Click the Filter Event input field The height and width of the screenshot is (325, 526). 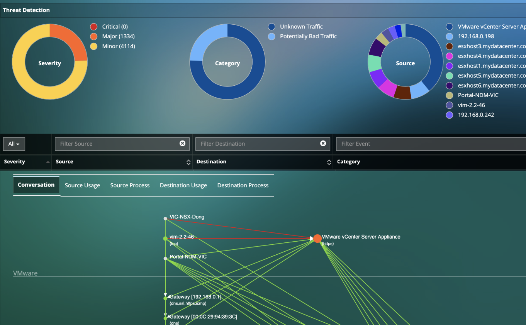431,144
